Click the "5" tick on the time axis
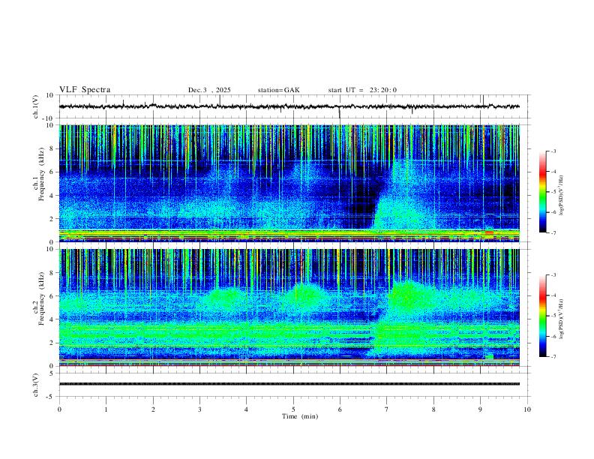Image resolution: width=594 pixels, height=459 pixels. 293,409
